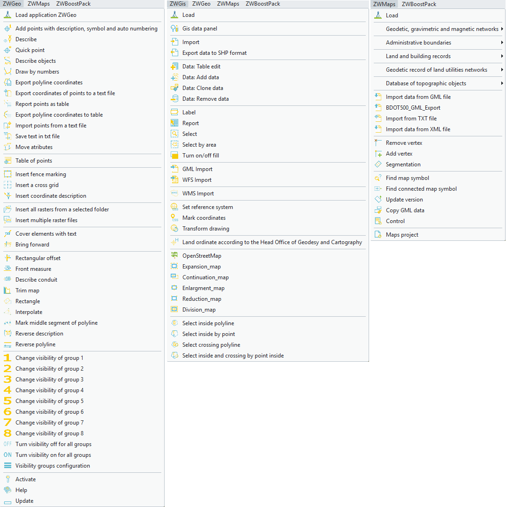
Task: Click the Data: Table edit icon
Action: point(174,66)
